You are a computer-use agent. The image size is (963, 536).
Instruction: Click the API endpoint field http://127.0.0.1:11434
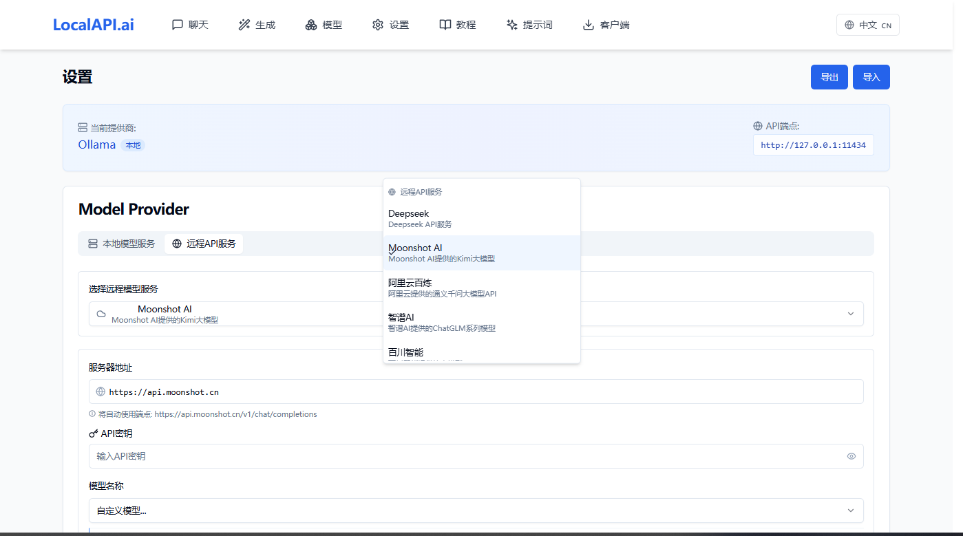pyautogui.click(x=814, y=145)
